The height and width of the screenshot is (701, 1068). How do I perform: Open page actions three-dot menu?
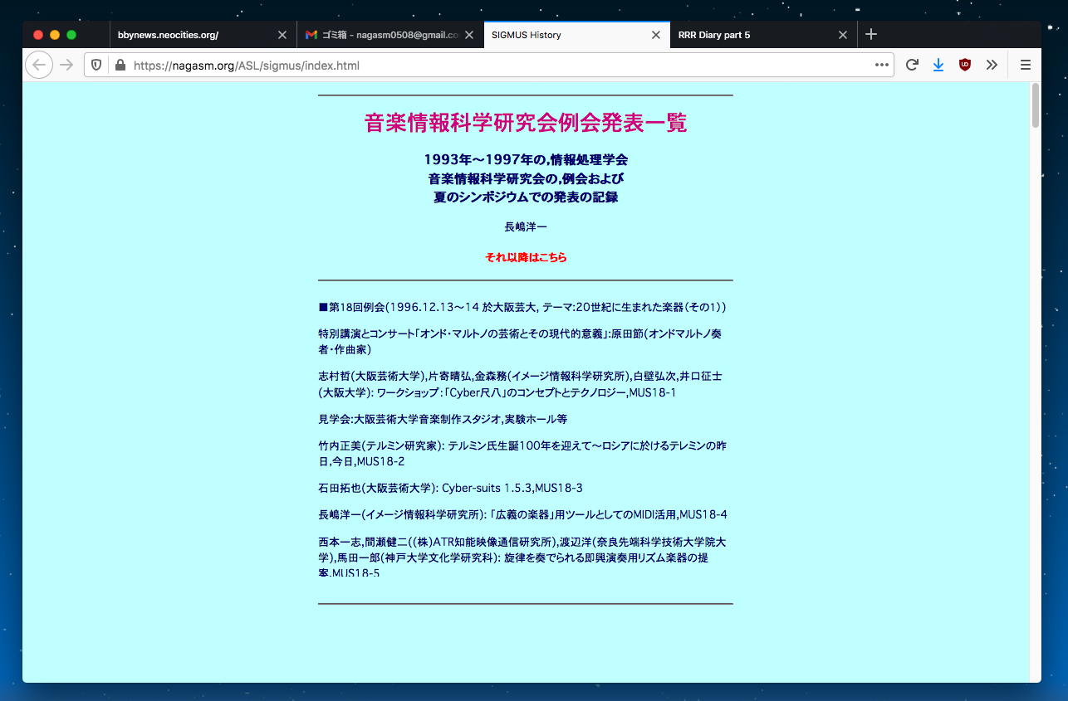coord(881,65)
